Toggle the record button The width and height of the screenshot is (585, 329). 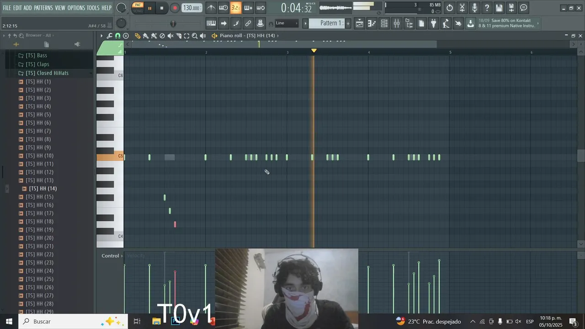point(175,8)
